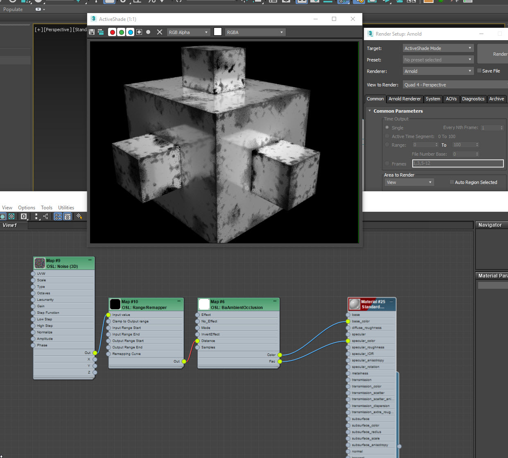This screenshot has width=508, height=458.
Task: Select the Range radio button under Time Output
Action: pyautogui.click(x=387, y=145)
